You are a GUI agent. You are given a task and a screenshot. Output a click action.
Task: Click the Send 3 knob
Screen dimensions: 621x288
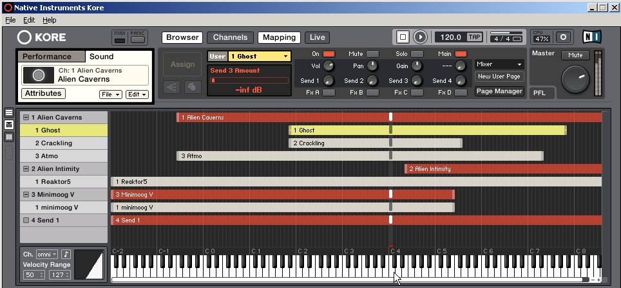[416, 80]
